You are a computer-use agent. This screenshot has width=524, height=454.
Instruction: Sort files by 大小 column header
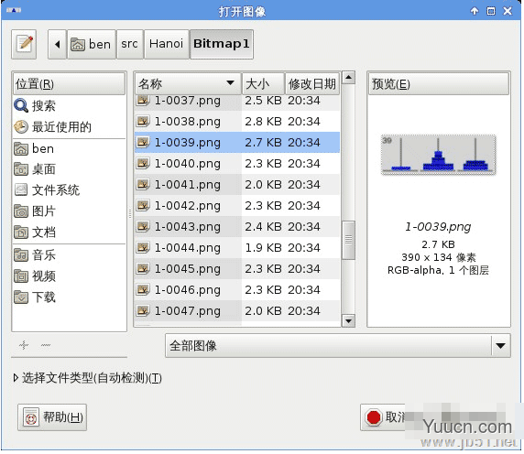click(x=263, y=84)
